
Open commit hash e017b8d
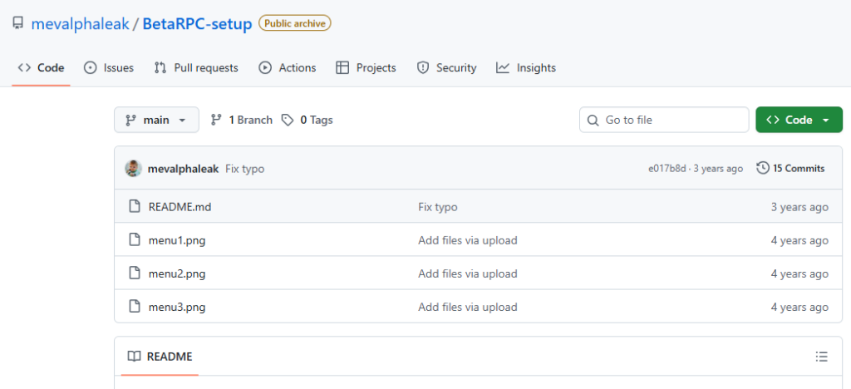point(667,169)
